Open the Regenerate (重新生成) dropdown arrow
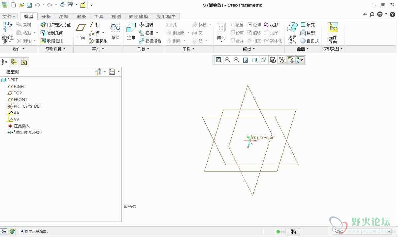 [x=10, y=42]
